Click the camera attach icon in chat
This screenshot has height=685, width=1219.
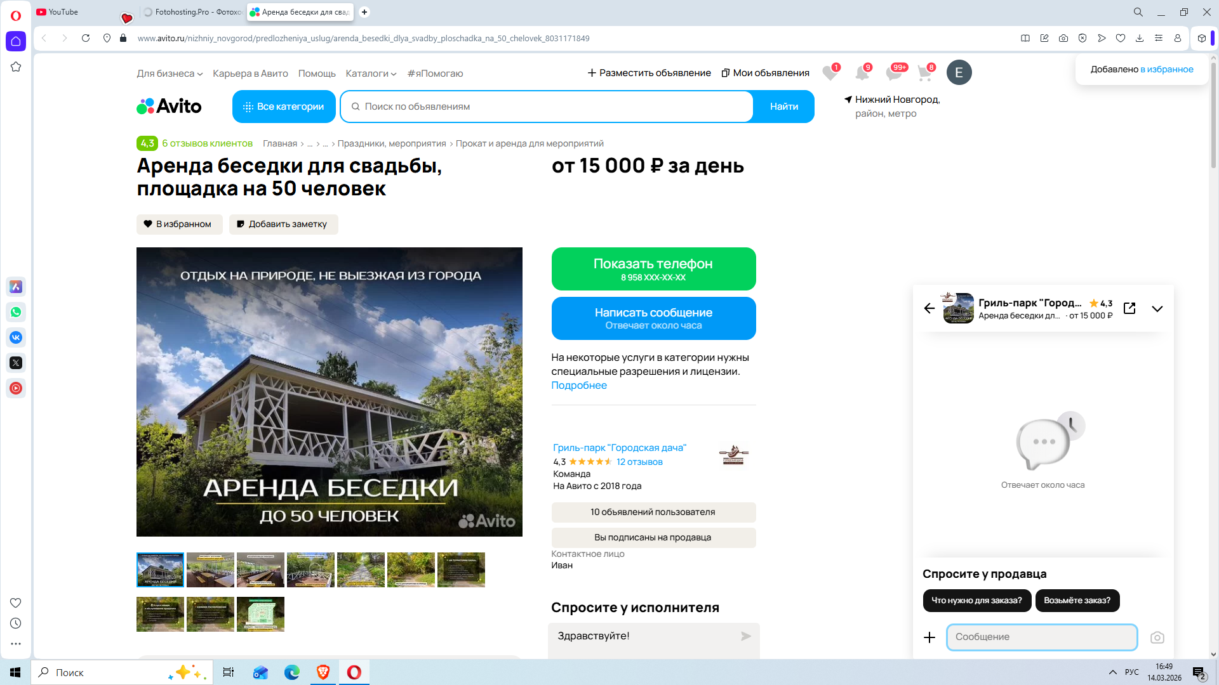click(x=1157, y=637)
